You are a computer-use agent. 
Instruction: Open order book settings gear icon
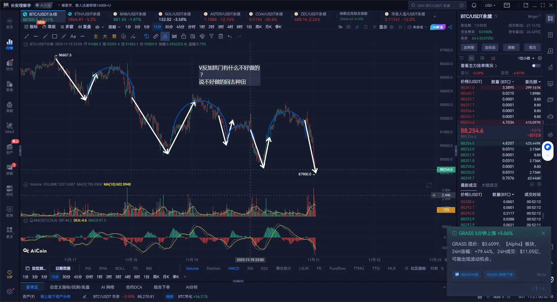[x=540, y=58]
